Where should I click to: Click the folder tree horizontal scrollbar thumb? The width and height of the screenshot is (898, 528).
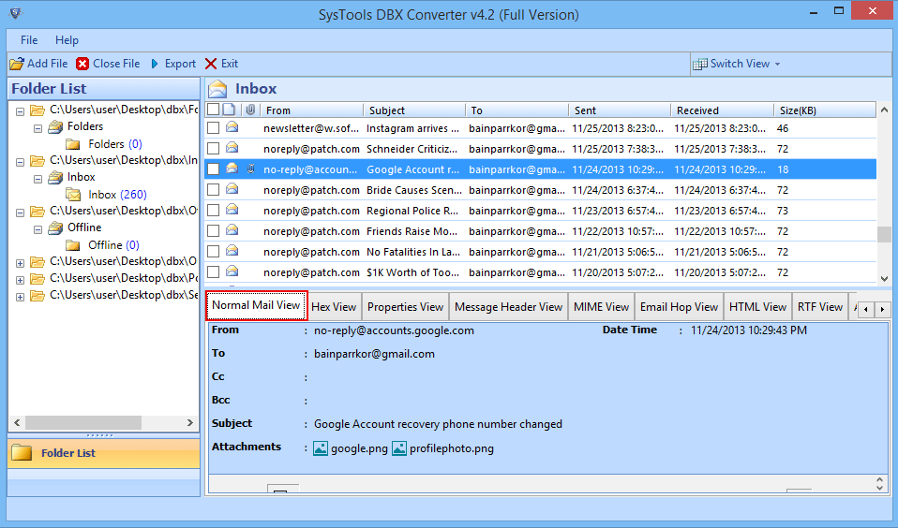pyautogui.click(x=83, y=423)
